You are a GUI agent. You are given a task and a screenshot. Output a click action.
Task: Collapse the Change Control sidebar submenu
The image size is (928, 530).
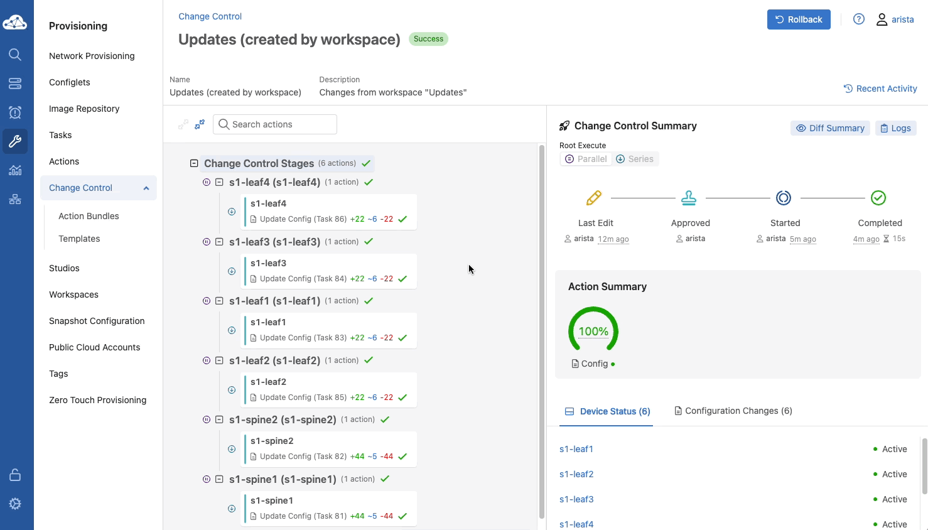pyautogui.click(x=146, y=188)
